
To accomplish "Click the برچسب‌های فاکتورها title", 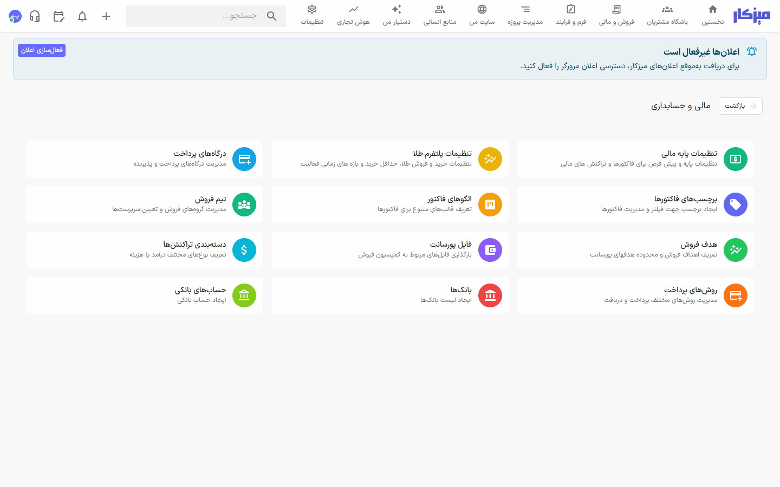I will [x=686, y=199].
